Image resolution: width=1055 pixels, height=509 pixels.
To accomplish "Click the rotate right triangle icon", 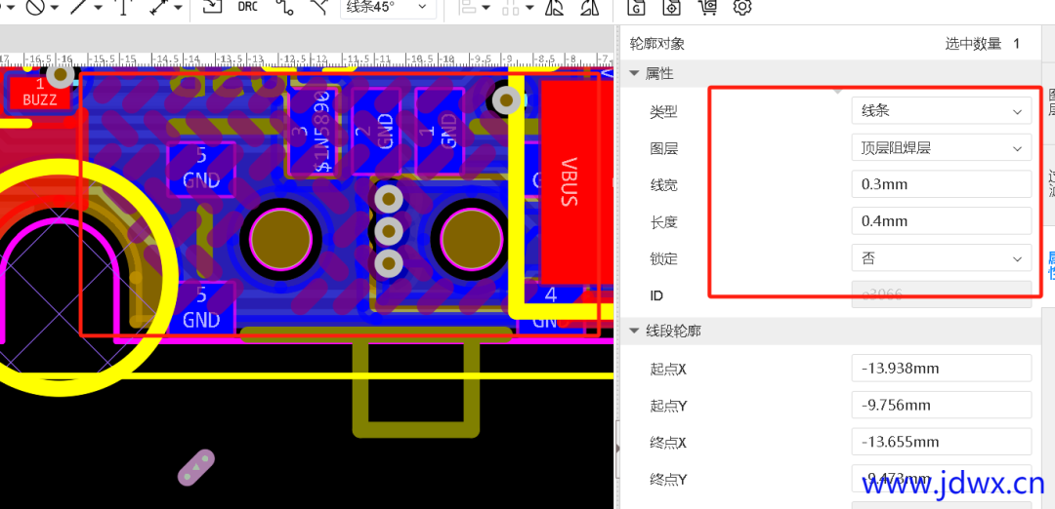I will pyautogui.click(x=589, y=8).
